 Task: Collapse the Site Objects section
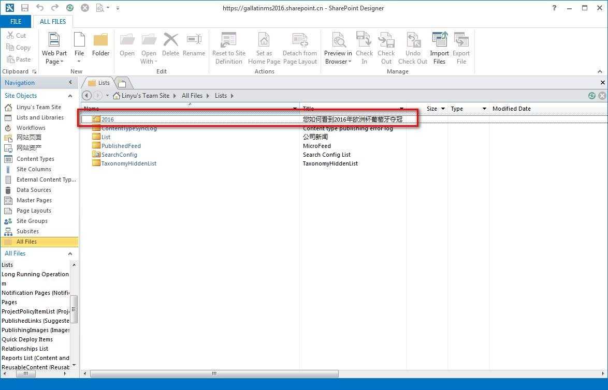pos(70,96)
